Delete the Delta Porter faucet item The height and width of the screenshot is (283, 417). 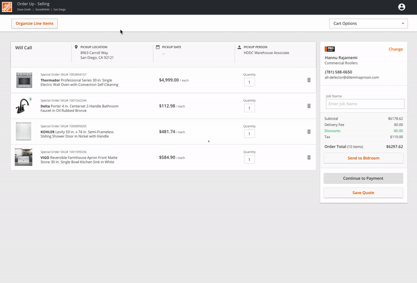click(309, 106)
